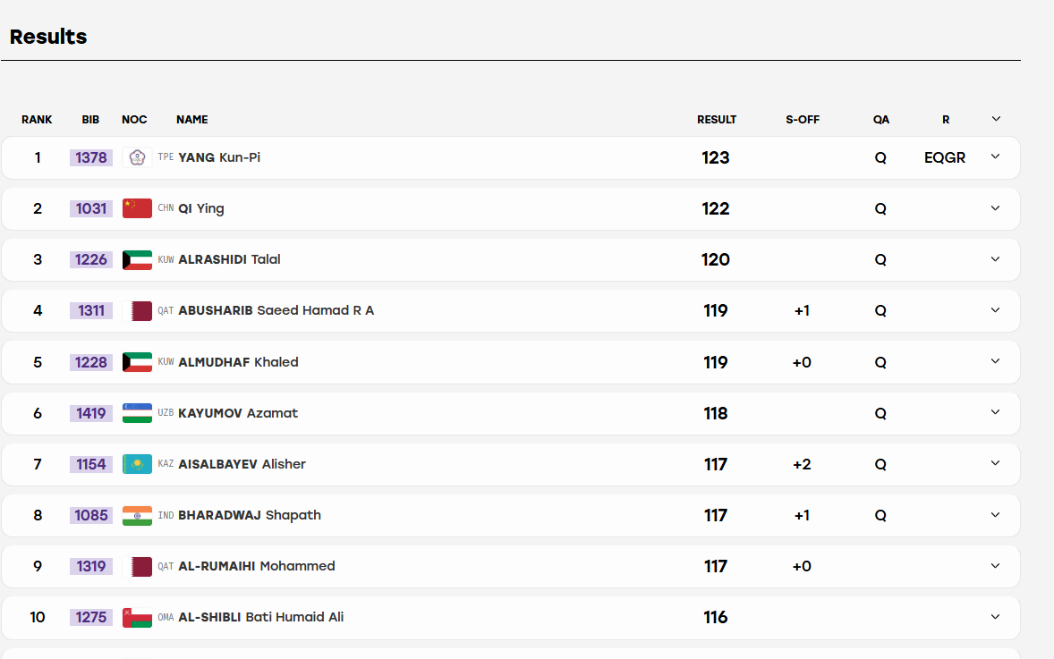Click the Oman flag beside AL-SHIBLI
The height and width of the screenshot is (659, 1054).
137,617
